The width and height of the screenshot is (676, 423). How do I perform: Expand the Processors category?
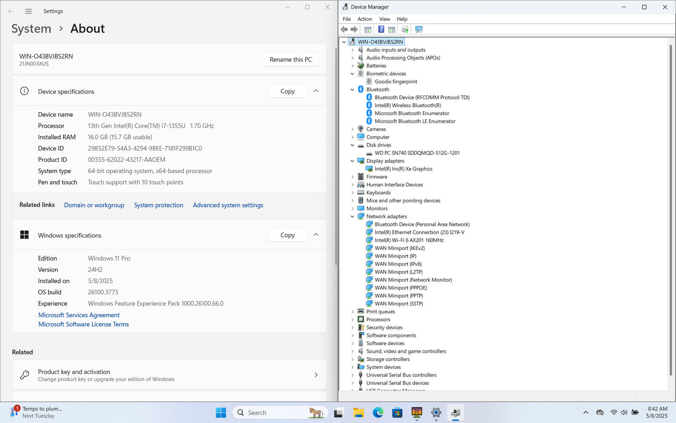coord(352,320)
